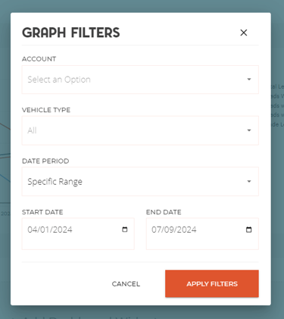284x319 pixels.
Task: Expand the Account dropdown arrow
Action: pos(249,80)
